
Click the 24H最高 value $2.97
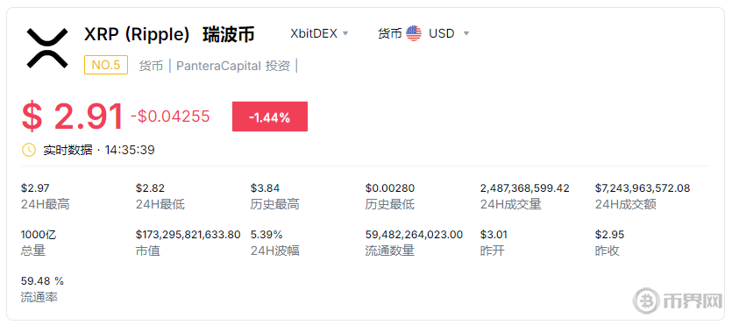[x=35, y=188]
